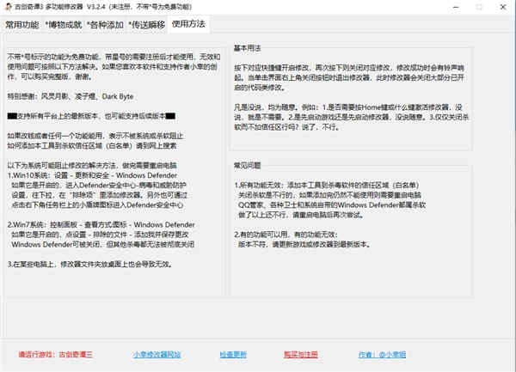This screenshot has height=372, width=516.
Task: Click the line starting 3.在某些电脑上
Action: click(89, 265)
